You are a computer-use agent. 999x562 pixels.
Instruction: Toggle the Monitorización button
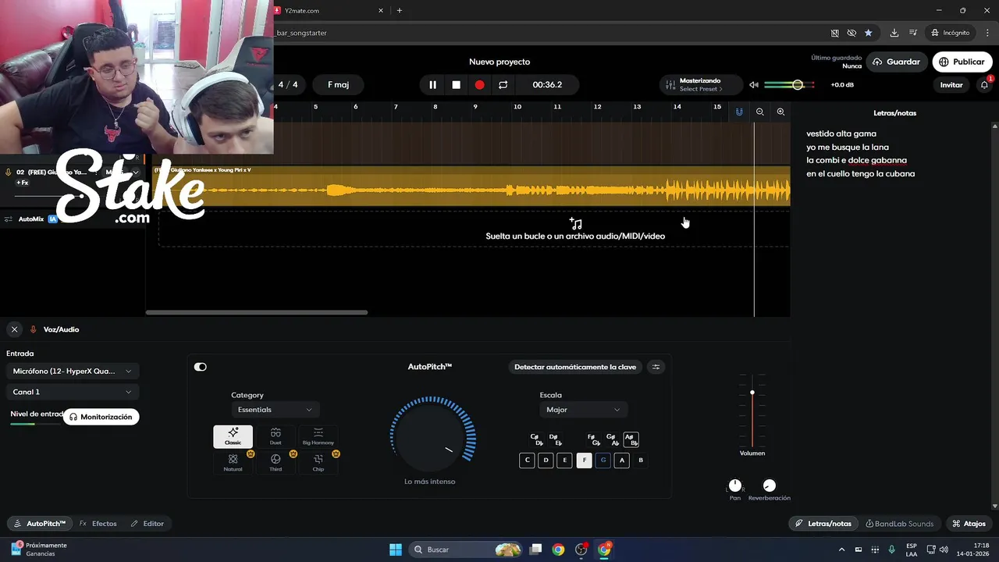[101, 417]
